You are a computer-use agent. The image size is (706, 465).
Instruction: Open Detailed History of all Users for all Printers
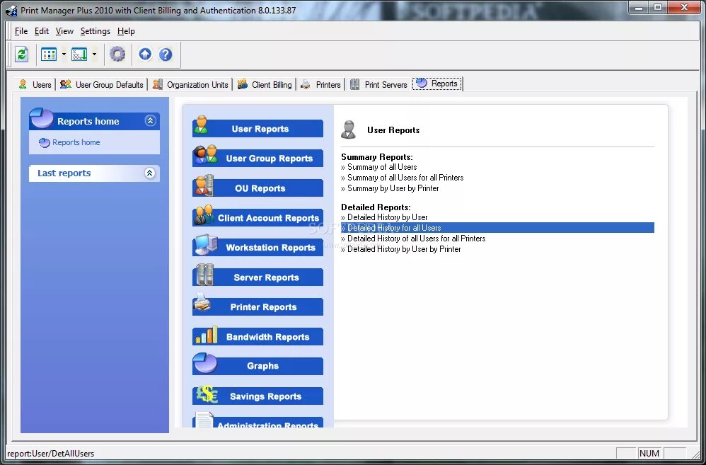[x=417, y=239]
